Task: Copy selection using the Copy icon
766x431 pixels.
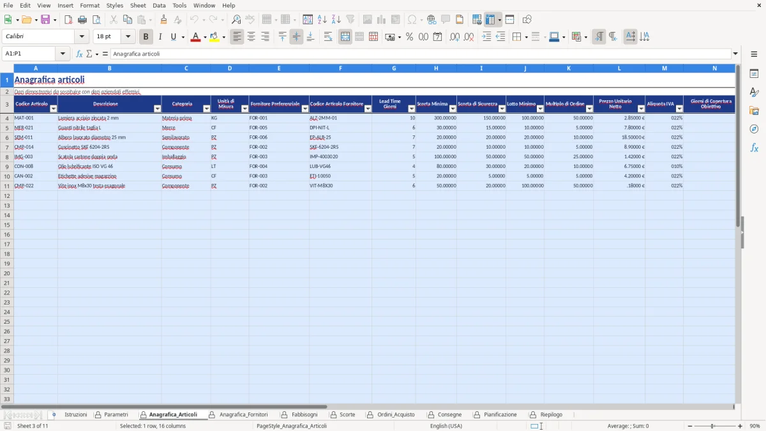Action: point(128,20)
